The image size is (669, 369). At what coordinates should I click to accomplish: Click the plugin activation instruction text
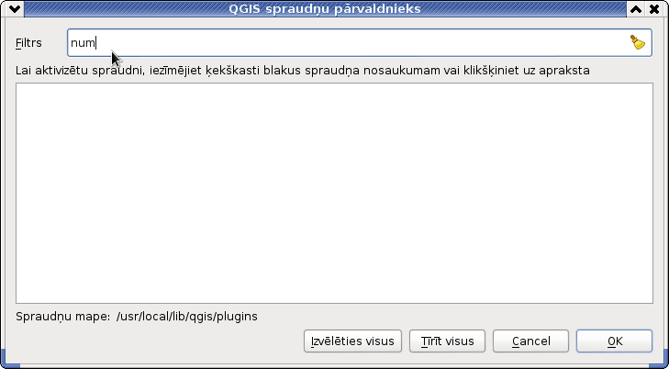303,71
